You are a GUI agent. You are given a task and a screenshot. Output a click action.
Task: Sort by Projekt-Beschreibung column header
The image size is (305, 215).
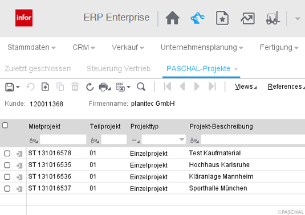click(221, 126)
